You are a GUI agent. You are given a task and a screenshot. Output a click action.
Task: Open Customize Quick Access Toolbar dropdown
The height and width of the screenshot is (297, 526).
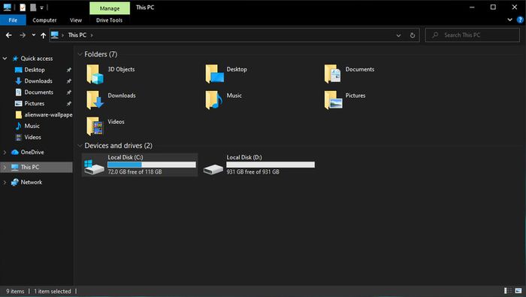pyautogui.click(x=41, y=8)
